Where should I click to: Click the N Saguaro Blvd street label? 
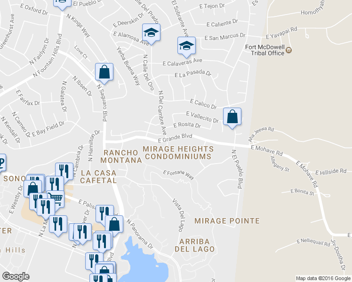pyautogui.click(x=103, y=102)
